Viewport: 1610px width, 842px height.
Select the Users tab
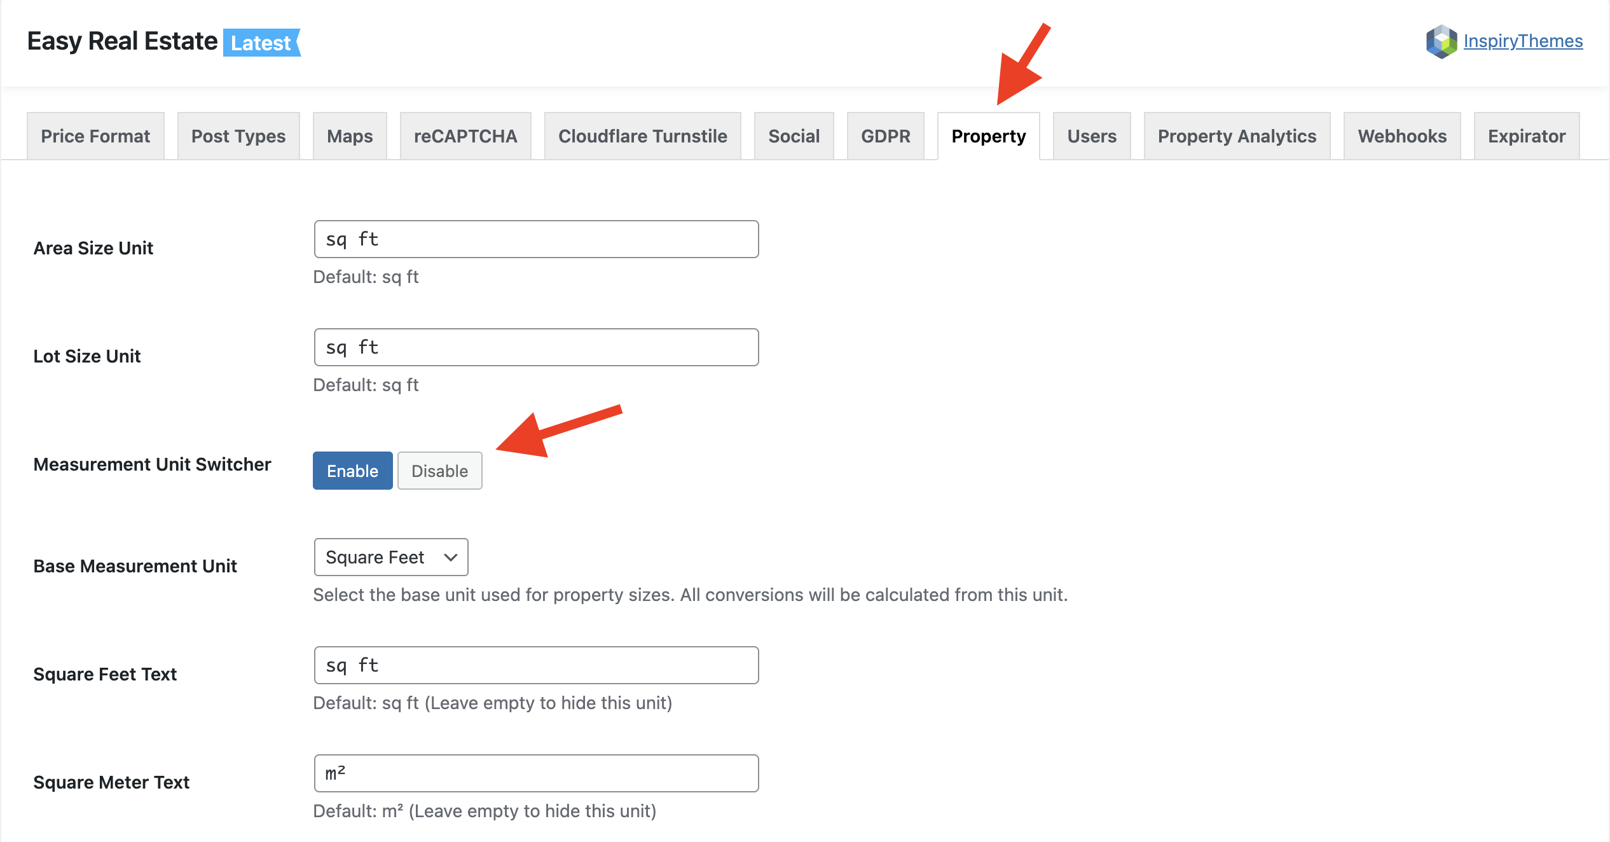coord(1091,136)
